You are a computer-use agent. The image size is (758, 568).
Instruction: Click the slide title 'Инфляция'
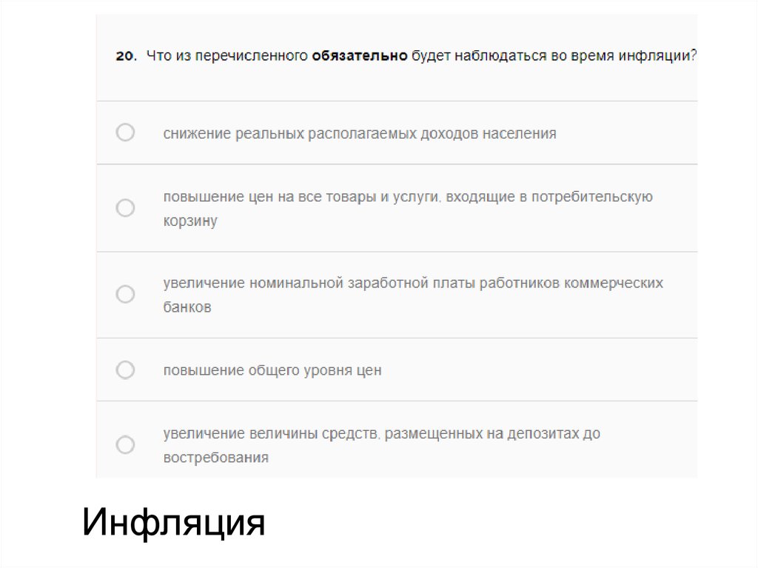[x=173, y=523]
